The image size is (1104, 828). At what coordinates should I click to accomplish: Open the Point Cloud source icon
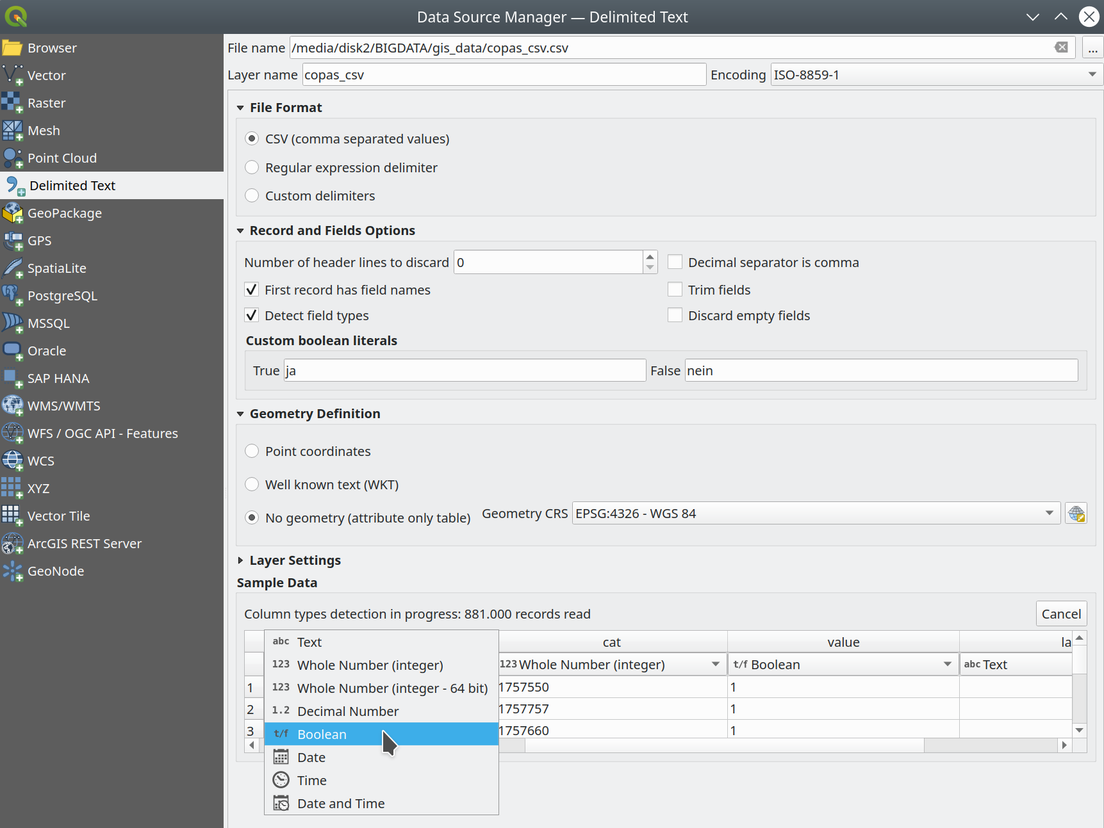[x=12, y=158]
